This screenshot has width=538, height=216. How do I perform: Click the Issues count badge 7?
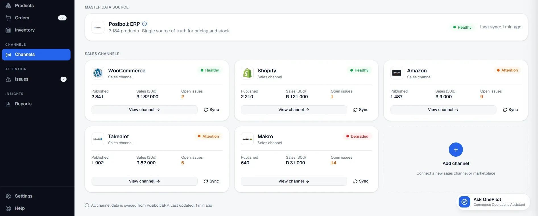click(63, 79)
